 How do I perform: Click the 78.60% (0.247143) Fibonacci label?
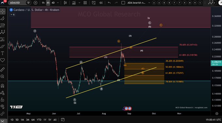click(188, 45)
